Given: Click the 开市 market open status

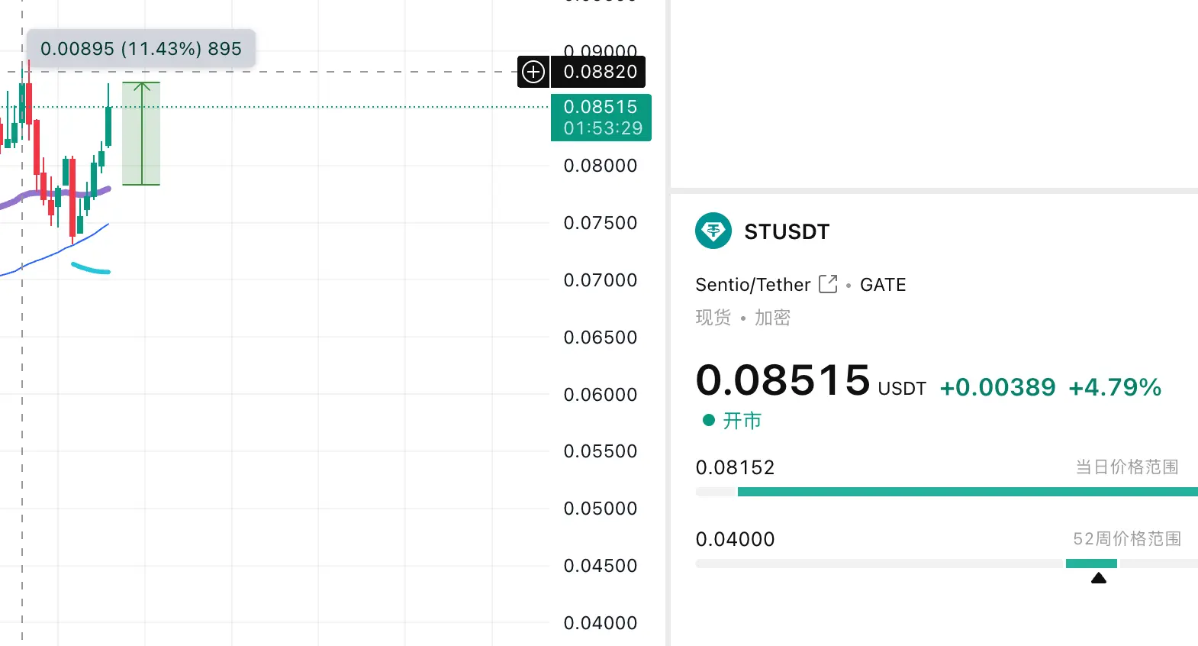Looking at the screenshot, I should pos(733,421).
